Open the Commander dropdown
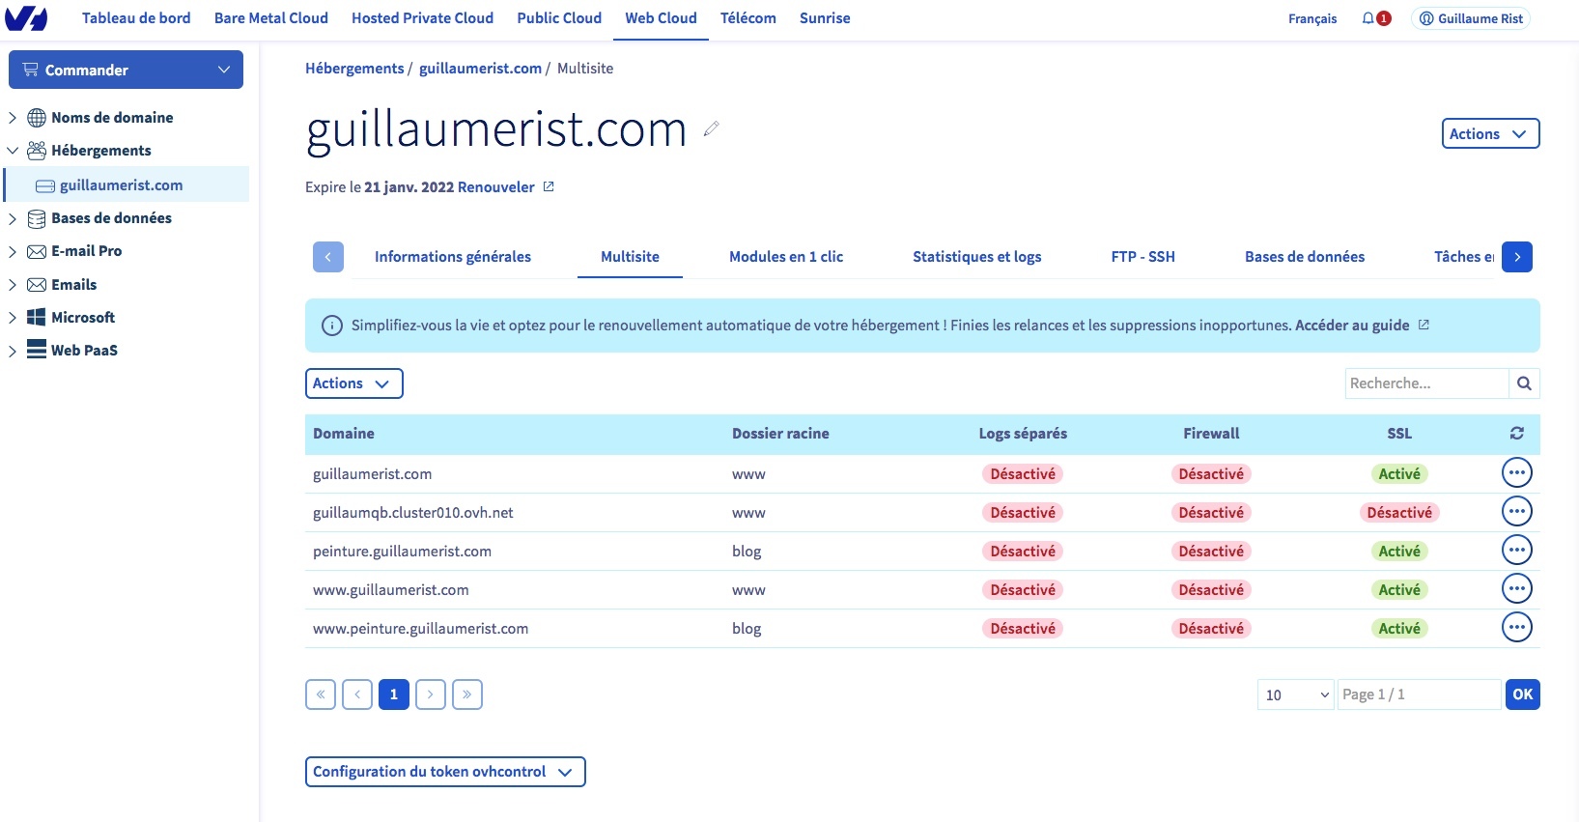The height and width of the screenshot is (822, 1579). pos(126,70)
